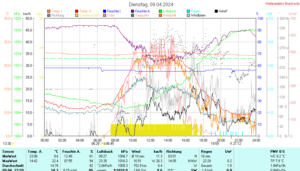Click the purple Feuchte A. legend swatch
Screen dimensions: 300x171
[x=133, y=11]
